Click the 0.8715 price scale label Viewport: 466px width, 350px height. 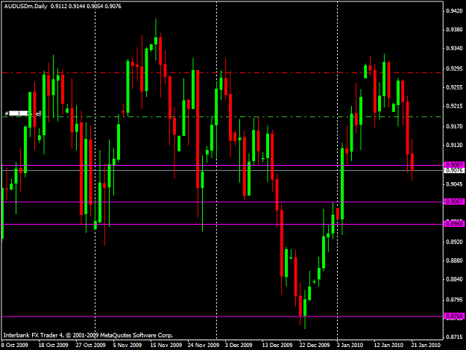454,337
